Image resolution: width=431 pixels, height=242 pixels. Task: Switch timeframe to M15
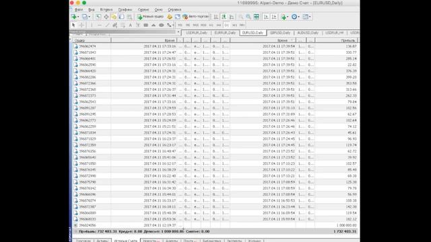point(195,25)
